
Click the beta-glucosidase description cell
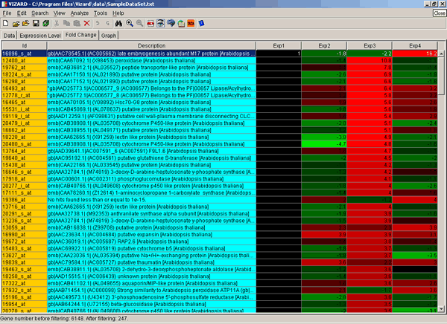(x=152, y=304)
